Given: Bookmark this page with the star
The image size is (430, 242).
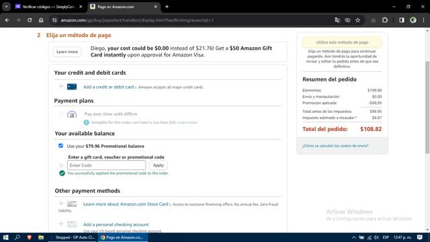Looking at the screenshot, I should pos(357,20).
